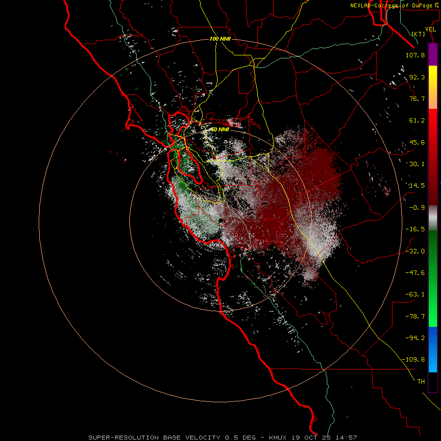This screenshot has height=441, width=441.
Task: Click the 61.2 legend value
Action: 417,121
